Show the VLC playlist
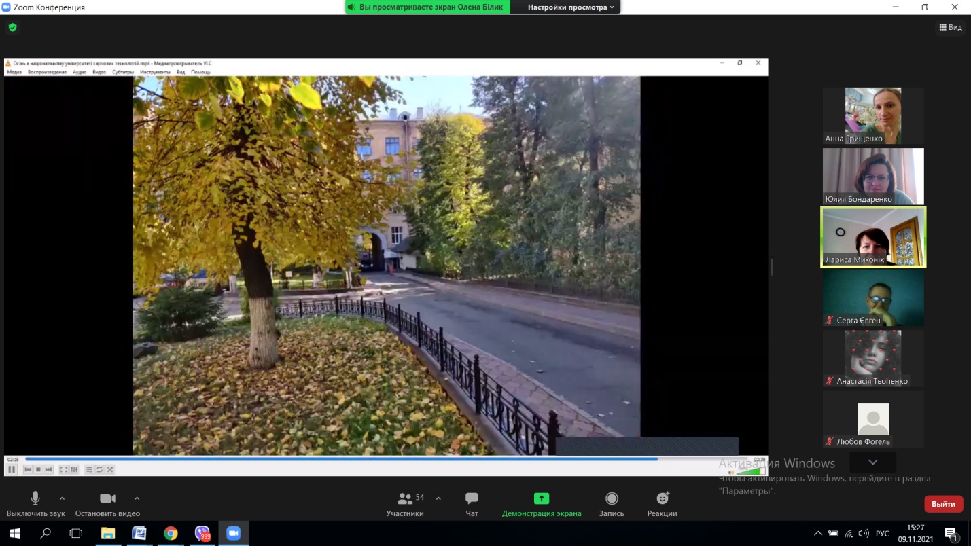The image size is (971, 546). pos(89,469)
